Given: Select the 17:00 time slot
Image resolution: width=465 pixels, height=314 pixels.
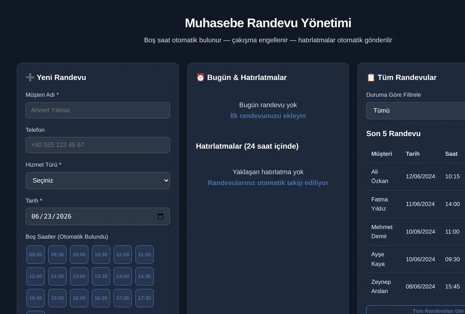Looking at the screenshot, I should (x=123, y=298).
